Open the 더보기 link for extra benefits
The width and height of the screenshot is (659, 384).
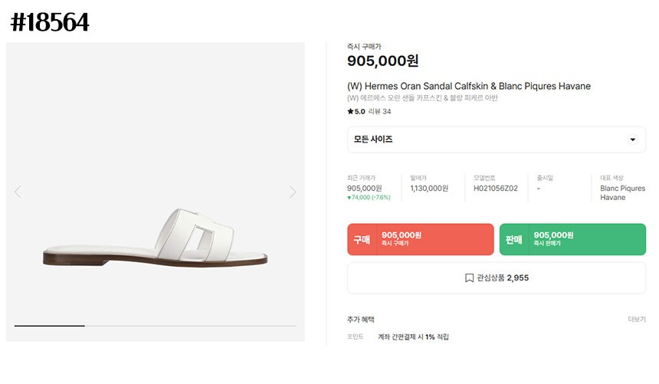tap(636, 320)
